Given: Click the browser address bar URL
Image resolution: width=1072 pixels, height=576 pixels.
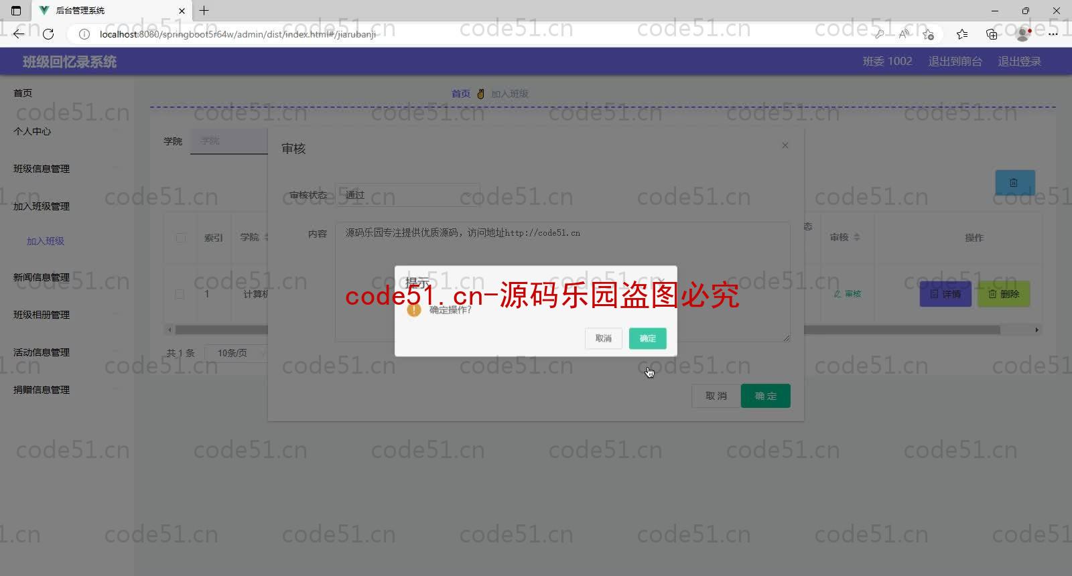Looking at the screenshot, I should [x=238, y=34].
